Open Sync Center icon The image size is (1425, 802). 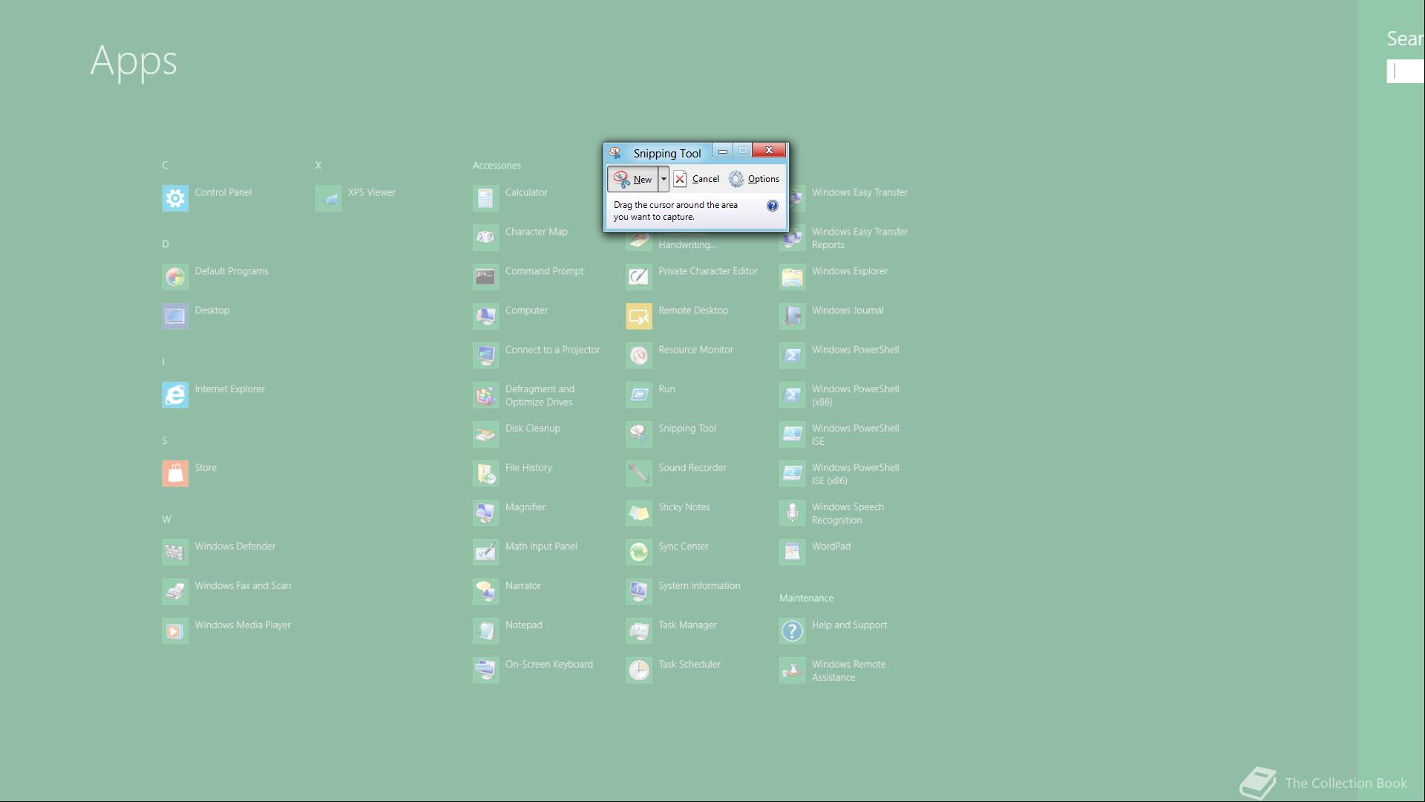(x=639, y=552)
